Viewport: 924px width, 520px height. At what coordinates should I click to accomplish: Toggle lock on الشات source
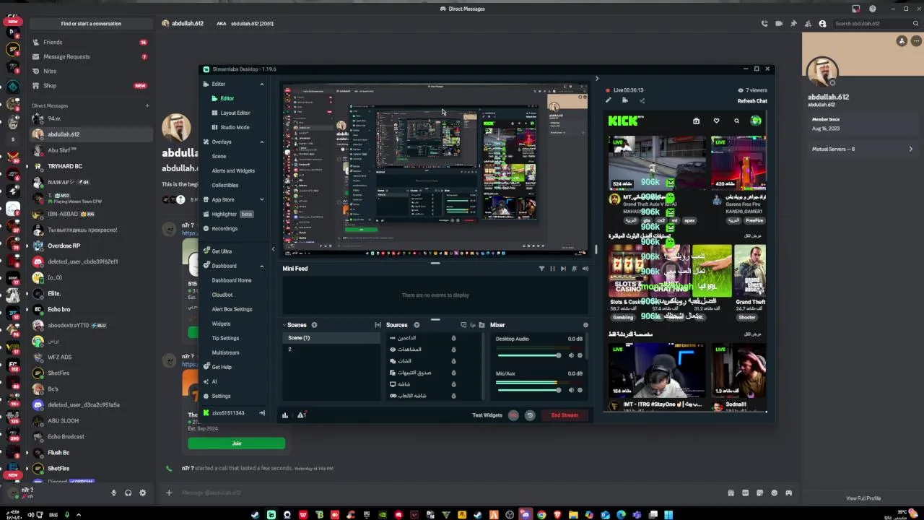(x=453, y=361)
